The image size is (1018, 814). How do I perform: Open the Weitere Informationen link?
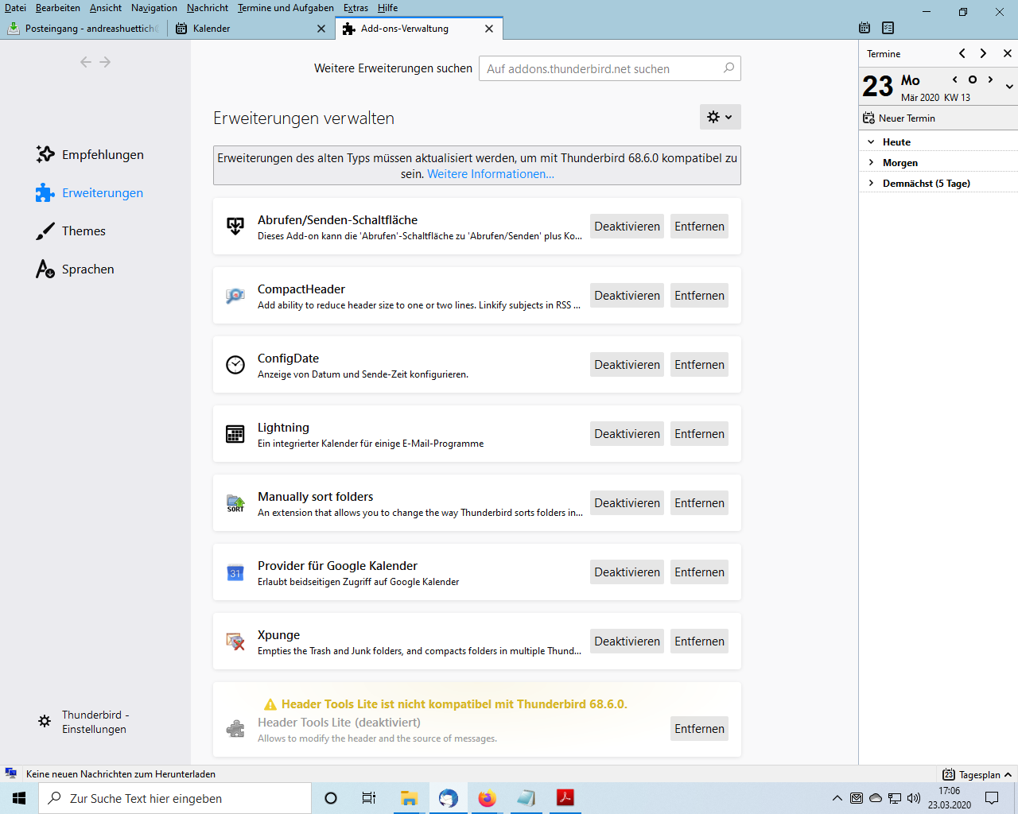490,174
